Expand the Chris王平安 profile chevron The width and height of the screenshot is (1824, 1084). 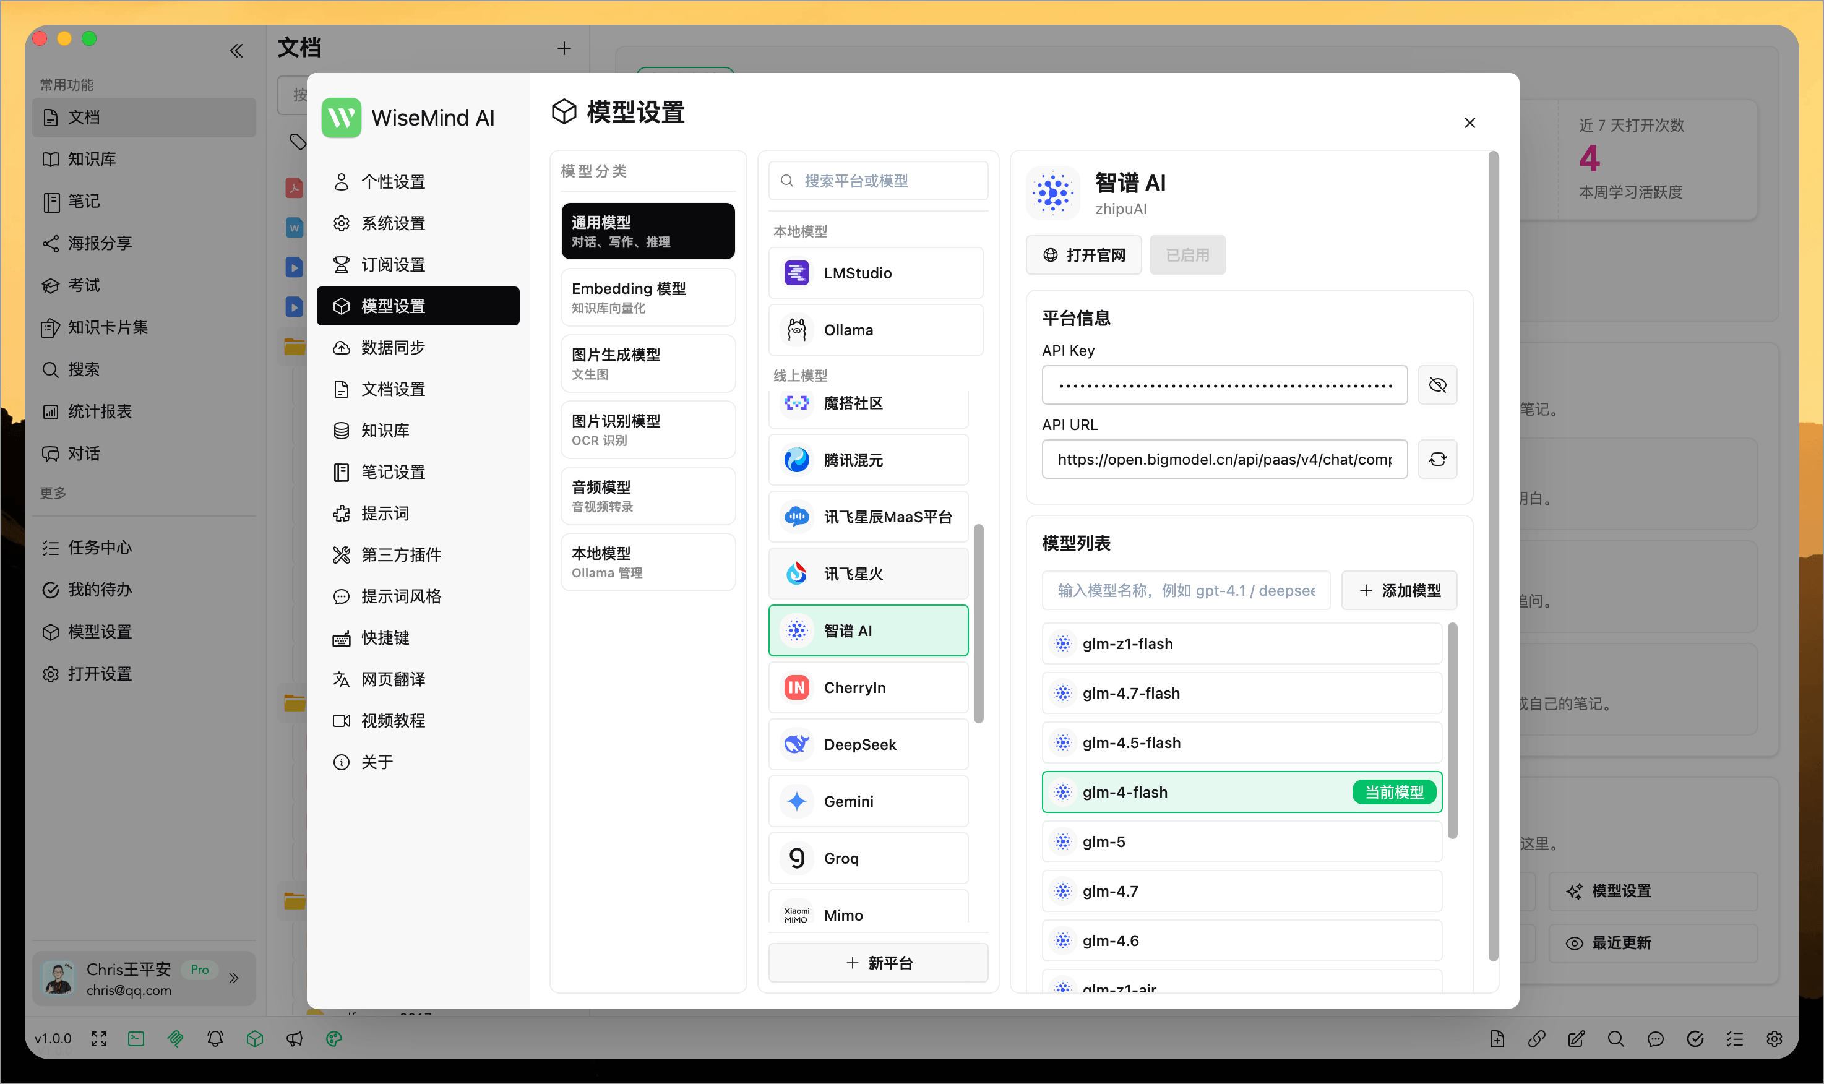(234, 978)
